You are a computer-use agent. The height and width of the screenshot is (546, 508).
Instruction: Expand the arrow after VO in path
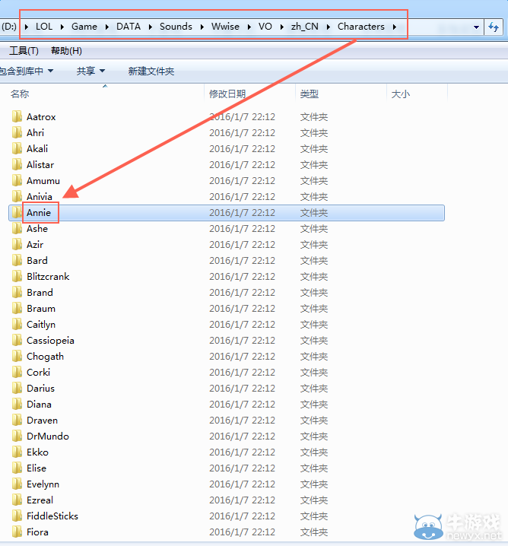click(281, 27)
